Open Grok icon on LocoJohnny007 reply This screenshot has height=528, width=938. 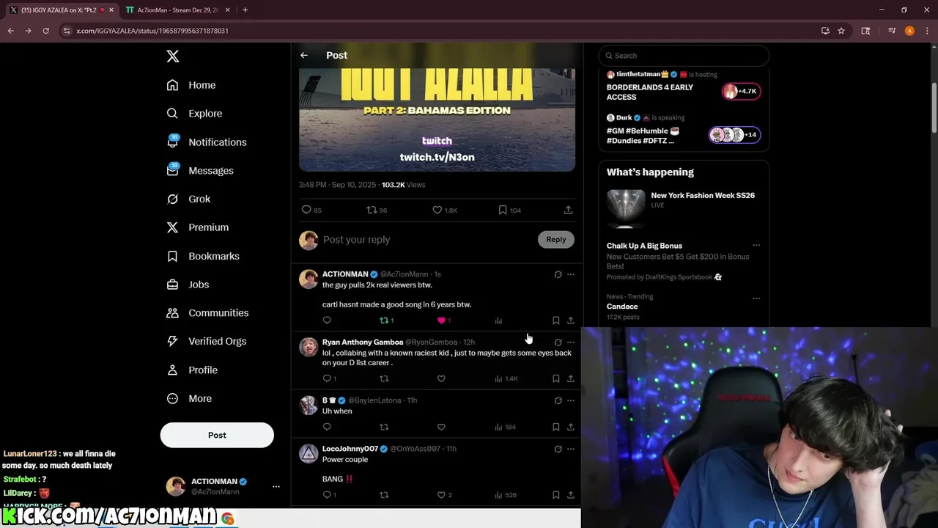tap(558, 449)
